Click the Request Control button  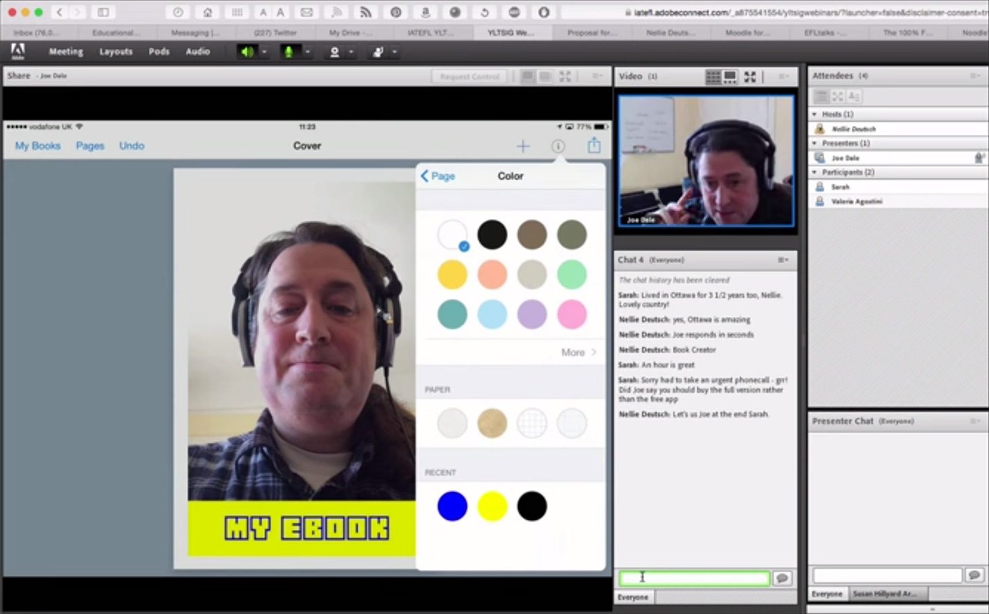(x=469, y=76)
